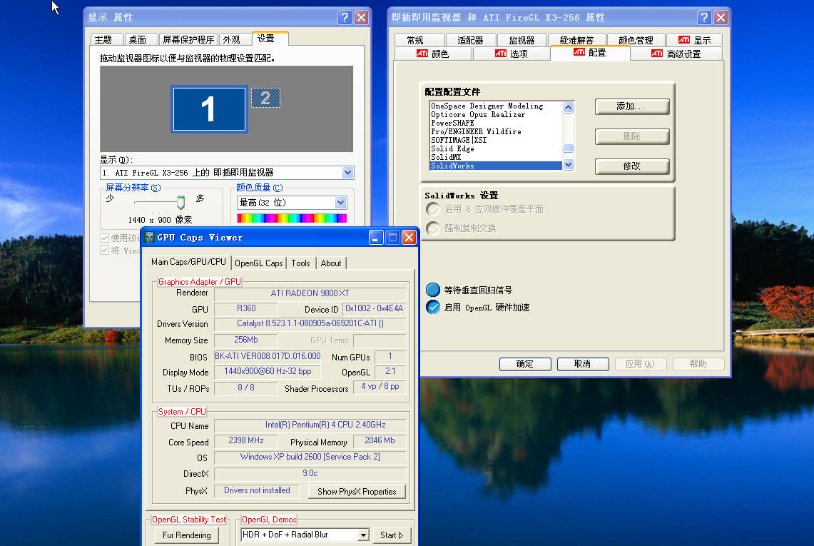Toggle 等待垂直回归信号 option

click(x=432, y=290)
